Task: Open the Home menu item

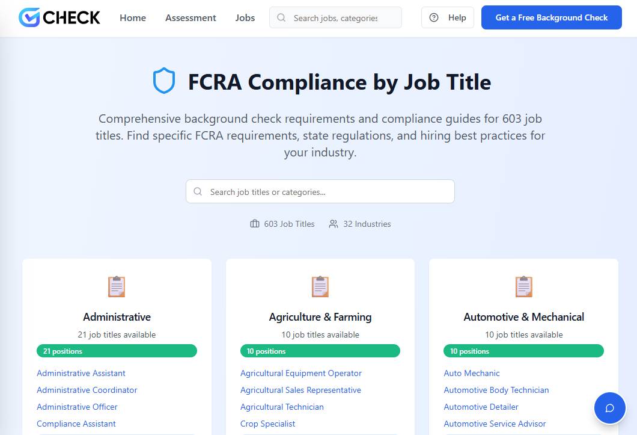Action: [133, 18]
